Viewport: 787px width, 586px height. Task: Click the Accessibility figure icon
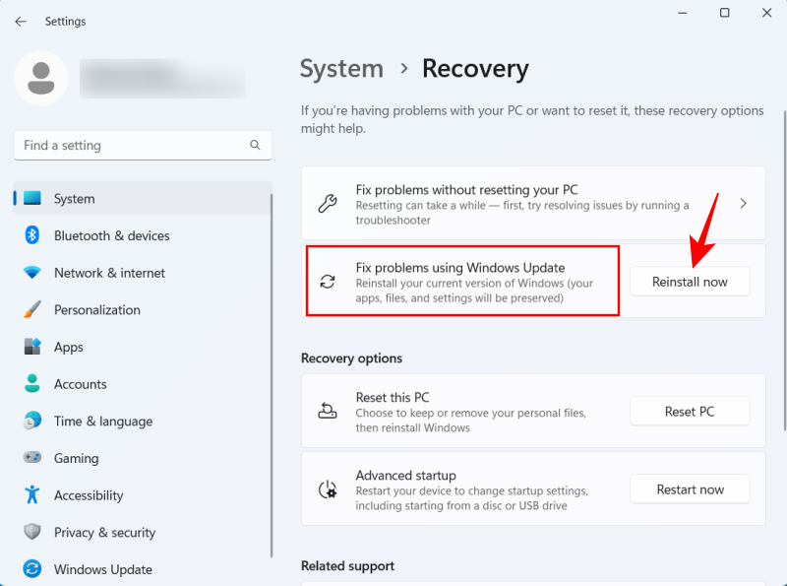pyautogui.click(x=32, y=494)
